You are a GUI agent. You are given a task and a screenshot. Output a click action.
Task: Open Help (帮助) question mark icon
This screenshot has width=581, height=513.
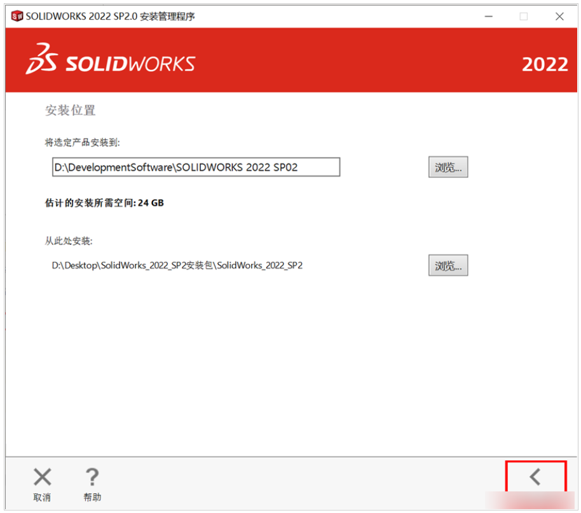[x=92, y=477]
